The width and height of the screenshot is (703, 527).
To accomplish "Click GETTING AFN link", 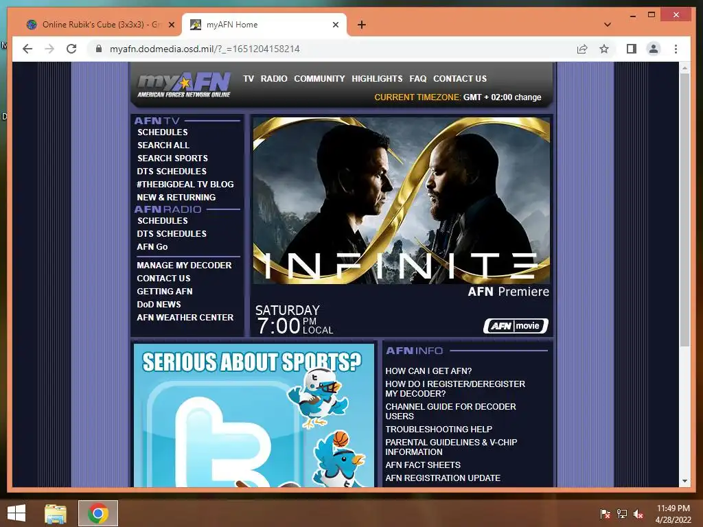I will (165, 291).
